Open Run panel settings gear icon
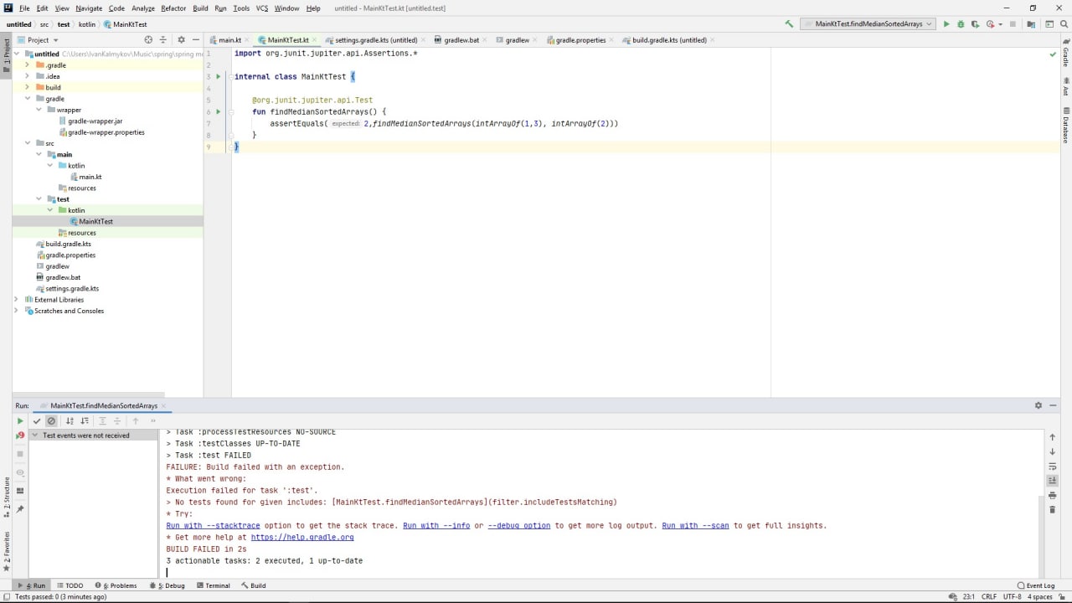This screenshot has width=1072, height=603. point(1038,405)
